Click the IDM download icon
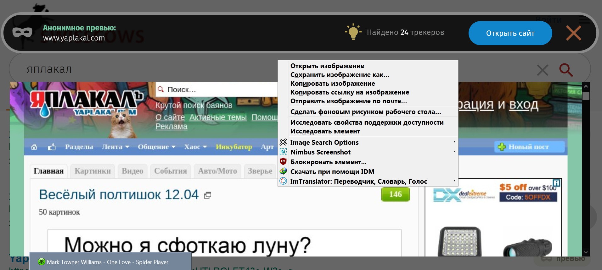 283,171
